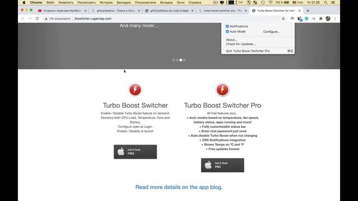Open the Окно menu

pyautogui.click(x=180, y=2)
